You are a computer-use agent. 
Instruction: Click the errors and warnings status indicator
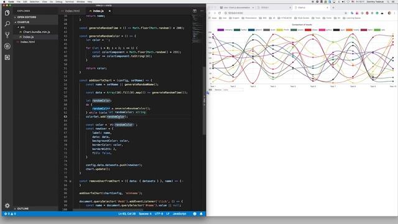(x=10, y=214)
